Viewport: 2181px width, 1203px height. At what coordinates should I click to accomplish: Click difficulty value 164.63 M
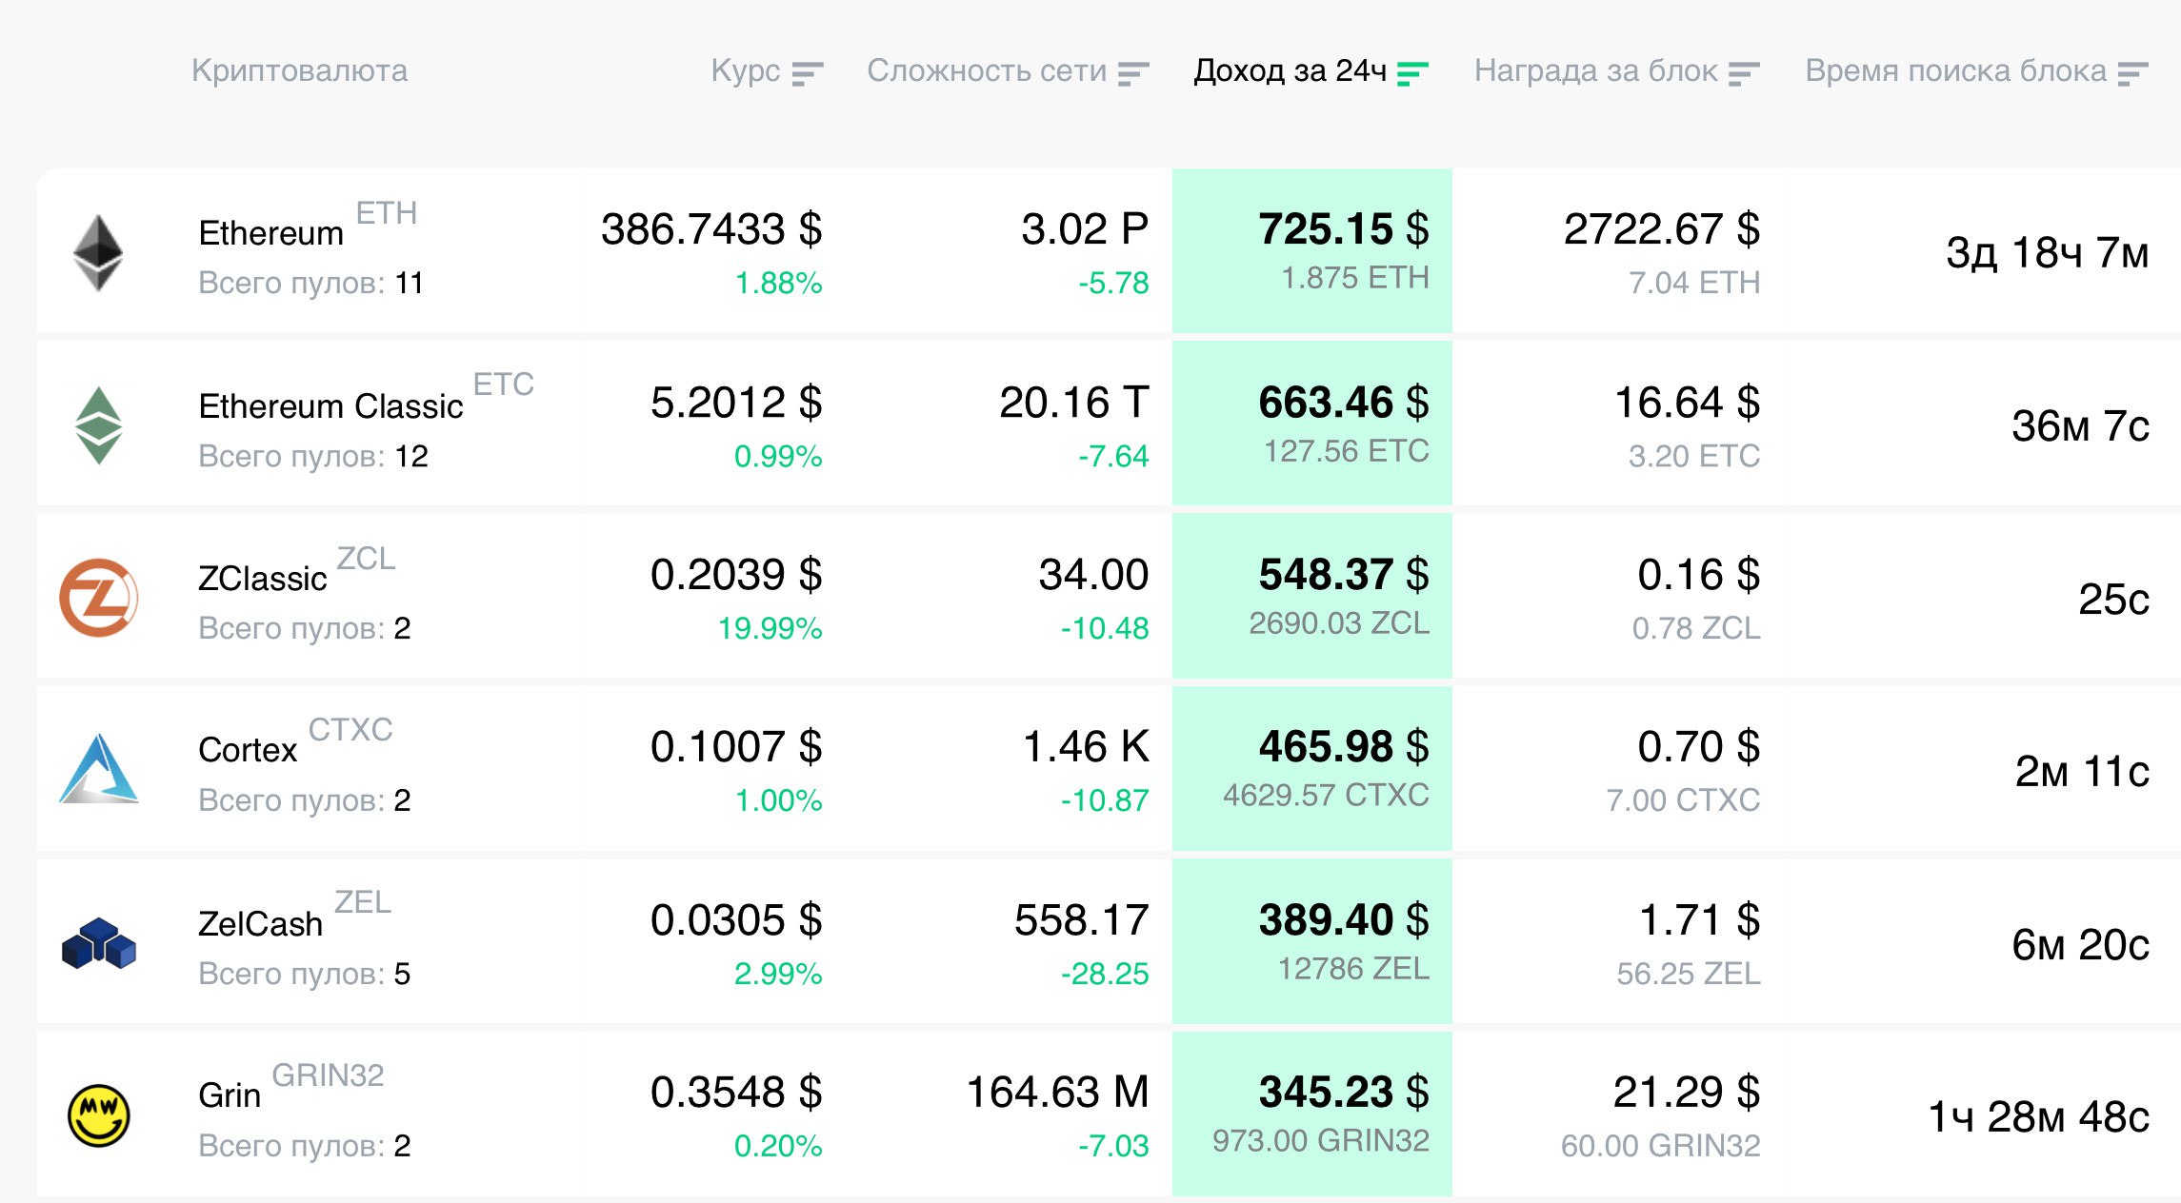[1058, 1093]
